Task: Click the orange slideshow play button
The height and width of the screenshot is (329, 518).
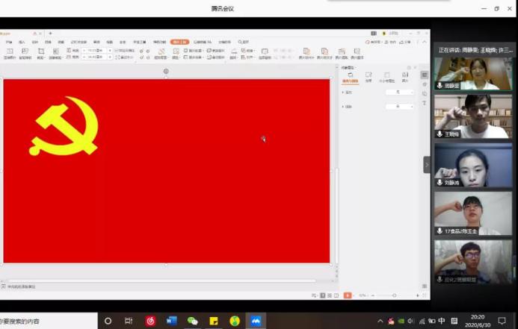Action: 348,295
